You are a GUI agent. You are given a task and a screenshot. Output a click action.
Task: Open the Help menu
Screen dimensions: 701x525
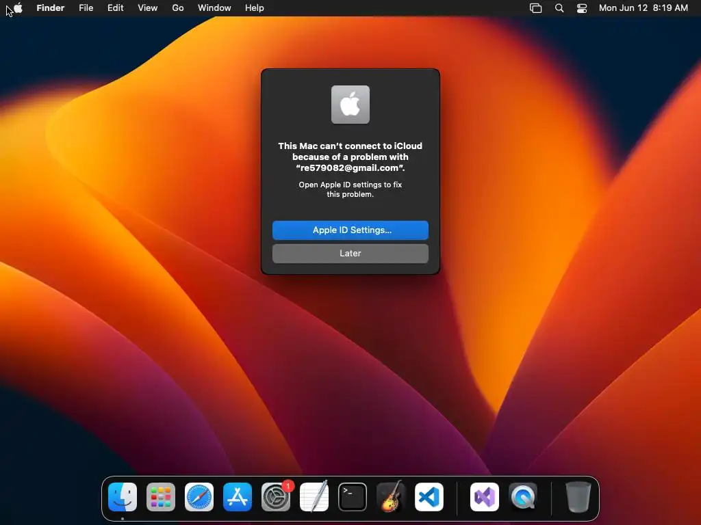255,8
